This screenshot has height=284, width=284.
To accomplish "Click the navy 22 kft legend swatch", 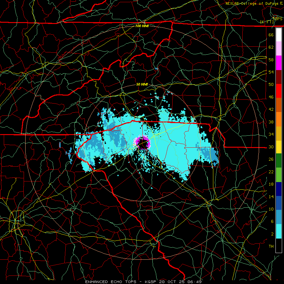I will 279,189.
